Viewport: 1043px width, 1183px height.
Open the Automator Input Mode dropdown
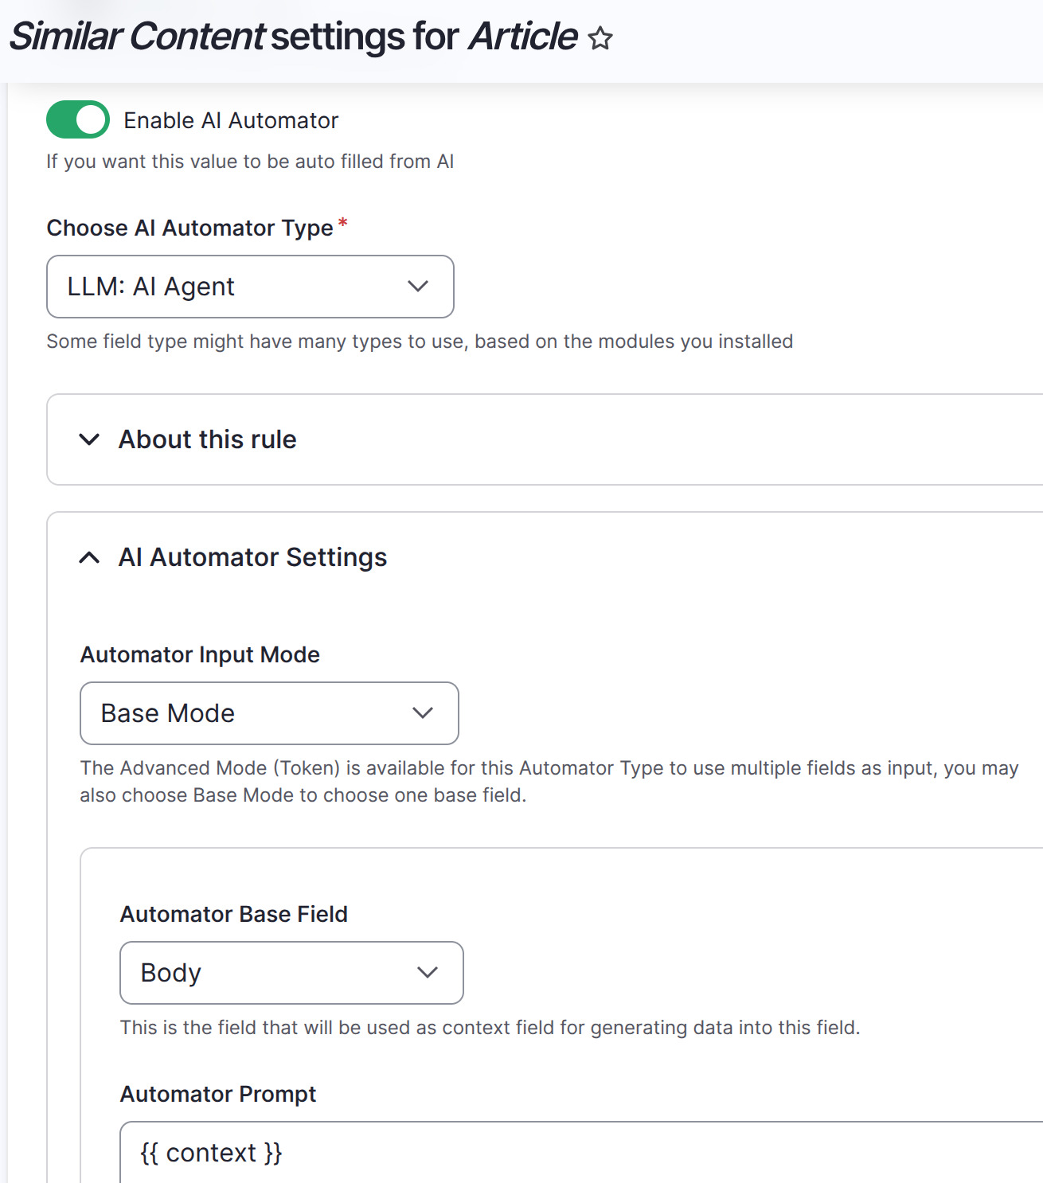(x=269, y=713)
